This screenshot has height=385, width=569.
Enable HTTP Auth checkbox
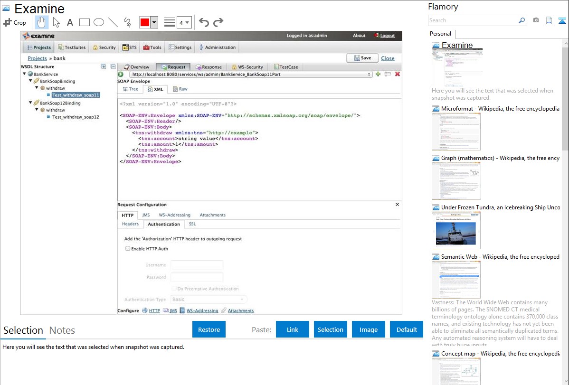[128, 248]
